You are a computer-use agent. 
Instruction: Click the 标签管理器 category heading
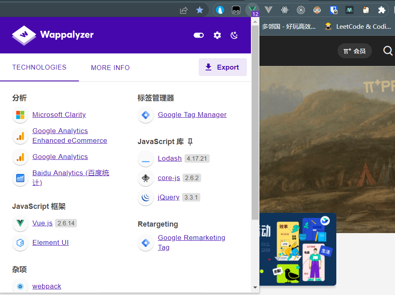point(156,98)
